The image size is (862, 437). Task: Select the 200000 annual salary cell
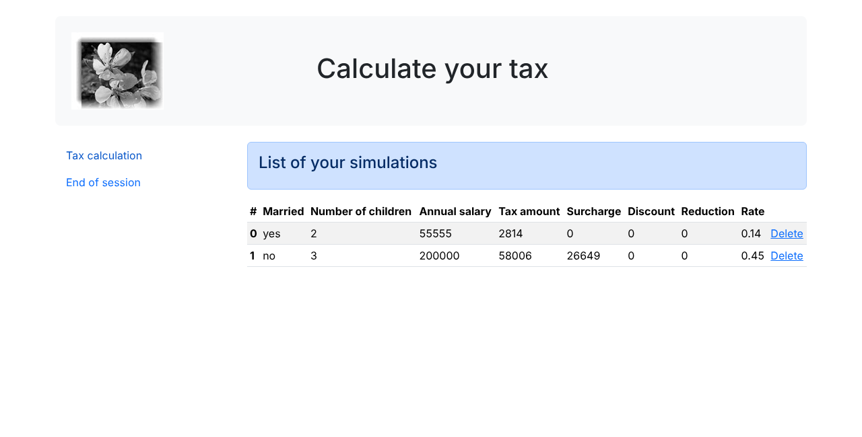point(439,255)
